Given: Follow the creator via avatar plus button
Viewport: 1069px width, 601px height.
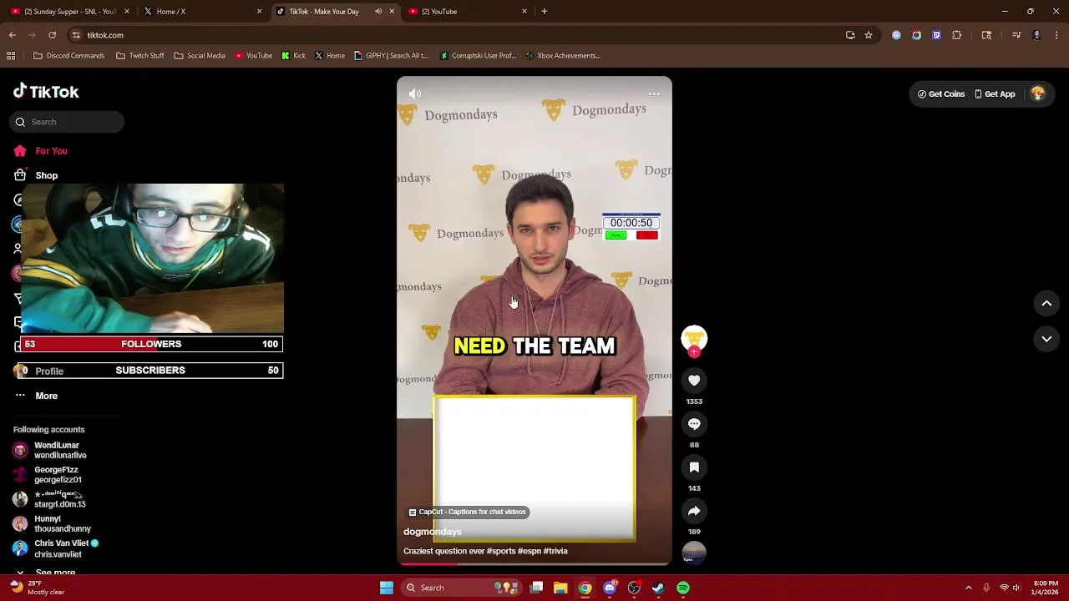Looking at the screenshot, I should pos(694,352).
